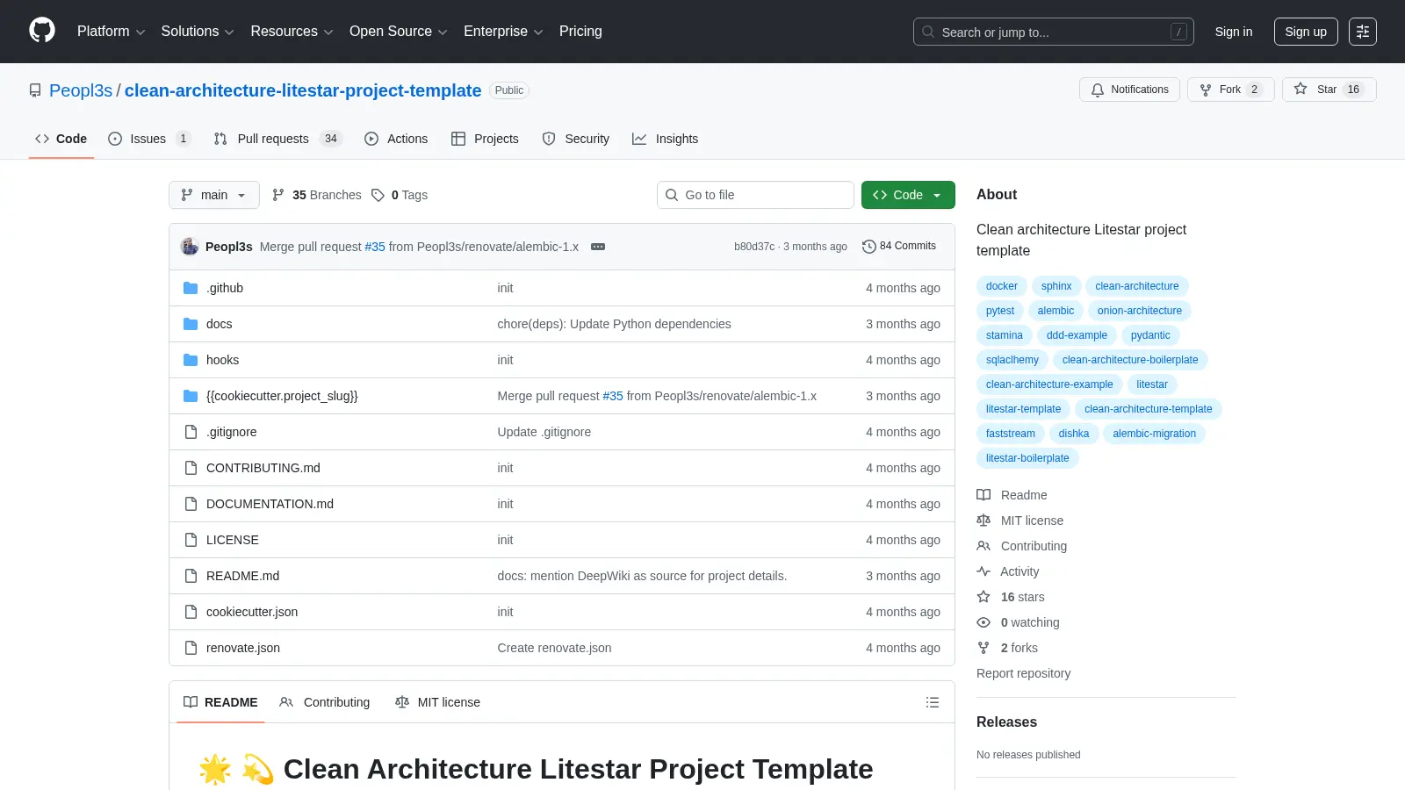
Task: Click the docker topic tag
Action: tap(1001, 286)
